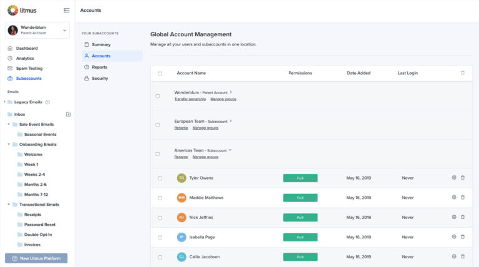Click Manage groups under European Team
The width and height of the screenshot is (479, 267).
[205, 128]
